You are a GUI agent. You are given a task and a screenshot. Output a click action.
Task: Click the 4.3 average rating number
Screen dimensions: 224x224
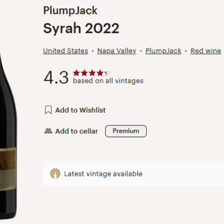tap(56, 77)
